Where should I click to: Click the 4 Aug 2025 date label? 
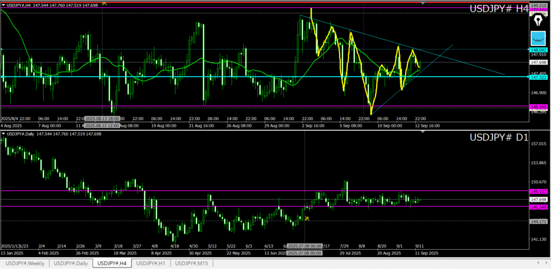tap(11, 125)
